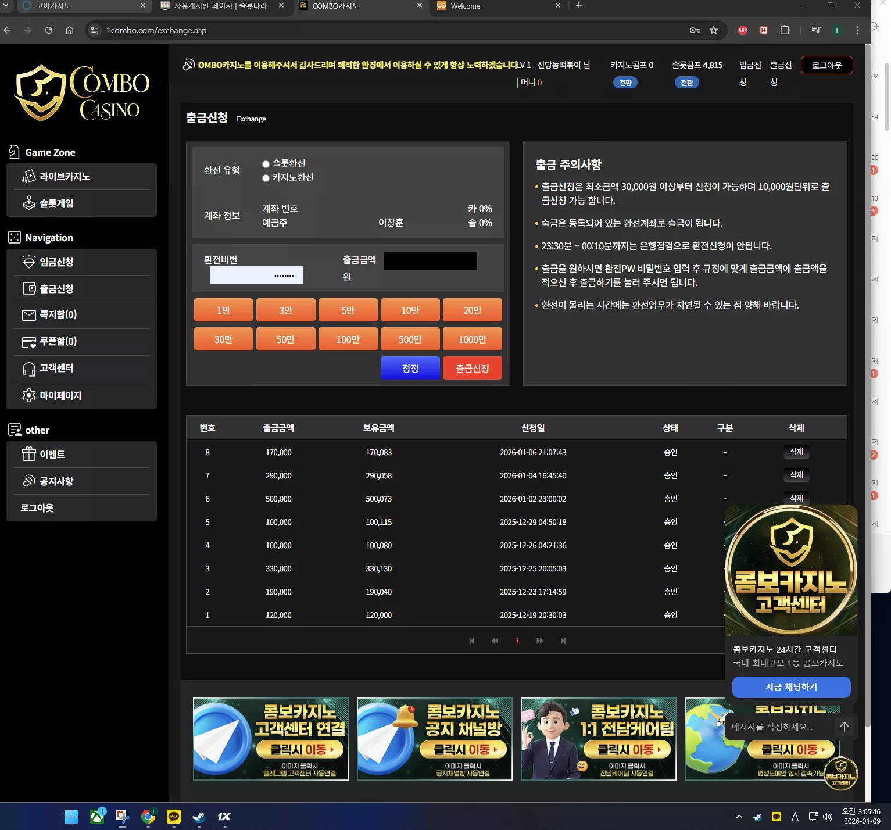
Task: Open the saved password key icon
Action: coord(695,30)
